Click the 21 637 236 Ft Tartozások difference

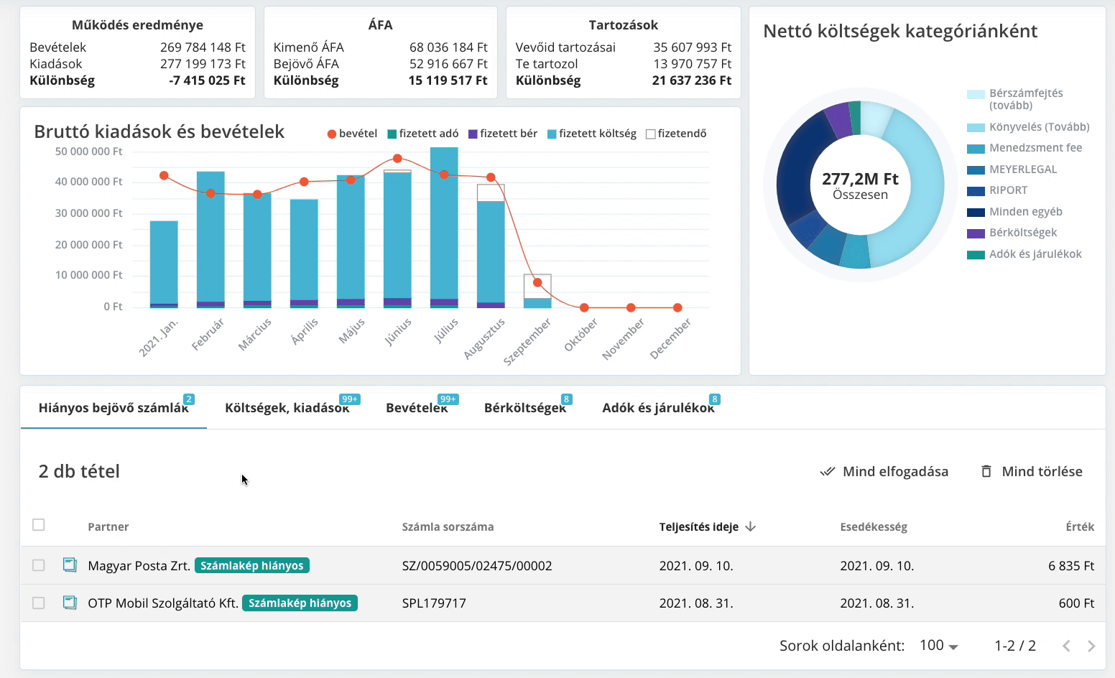click(692, 80)
